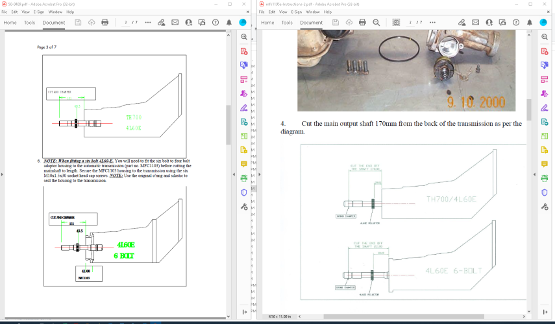Viewport: 555px width, 324px height.
Task: Open the yellow Comment tool in the right window's sidebar
Action: coord(545,164)
